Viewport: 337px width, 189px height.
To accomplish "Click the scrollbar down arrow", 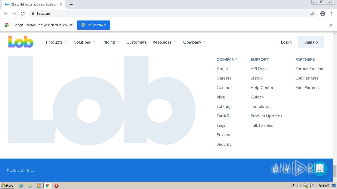I will tap(335, 180).
